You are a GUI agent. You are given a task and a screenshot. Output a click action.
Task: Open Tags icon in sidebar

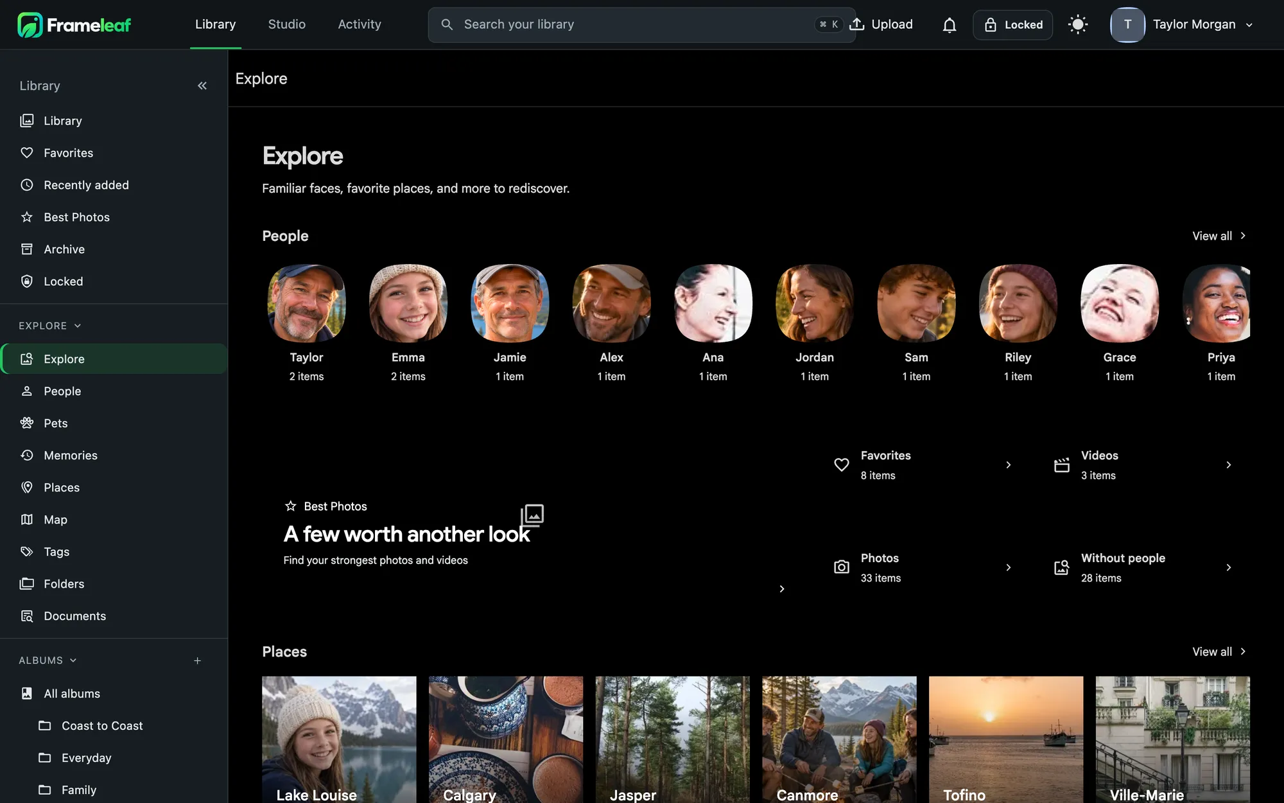(x=27, y=551)
